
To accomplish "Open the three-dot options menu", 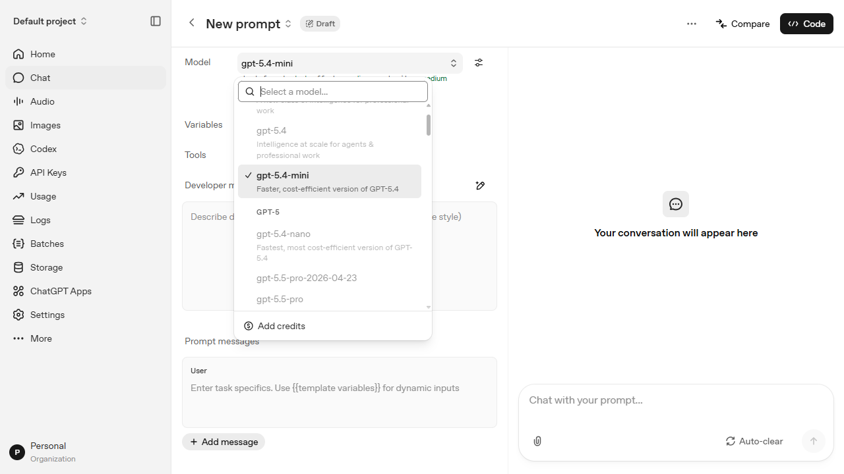I will coord(692,24).
